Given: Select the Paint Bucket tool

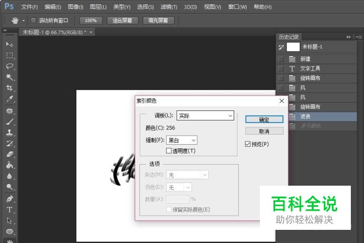Looking at the screenshot, I should click(x=9, y=165).
